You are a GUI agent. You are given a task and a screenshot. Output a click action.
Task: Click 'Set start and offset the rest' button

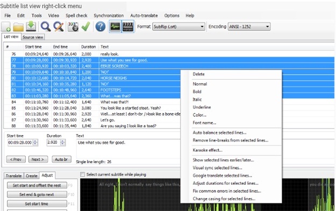click(x=37, y=186)
